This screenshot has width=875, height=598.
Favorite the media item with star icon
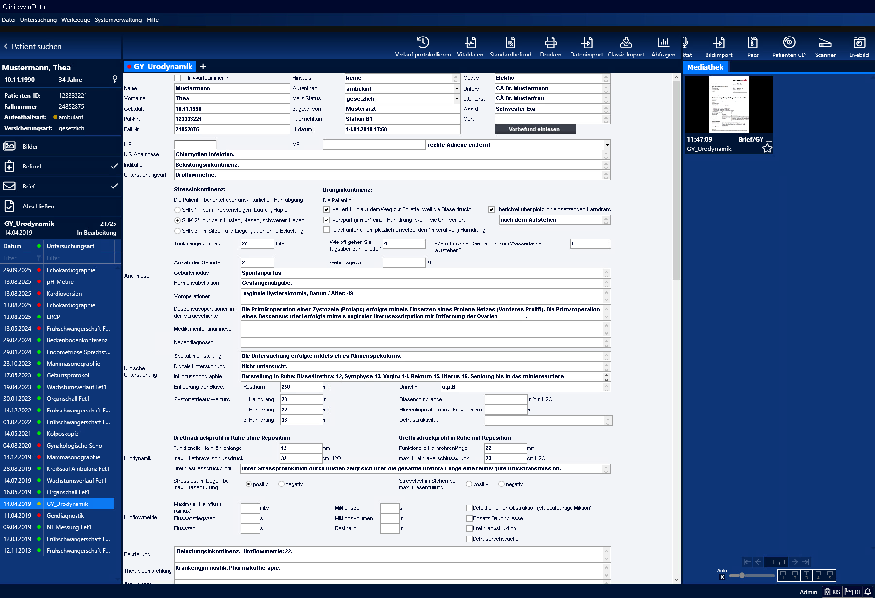pos(767,149)
